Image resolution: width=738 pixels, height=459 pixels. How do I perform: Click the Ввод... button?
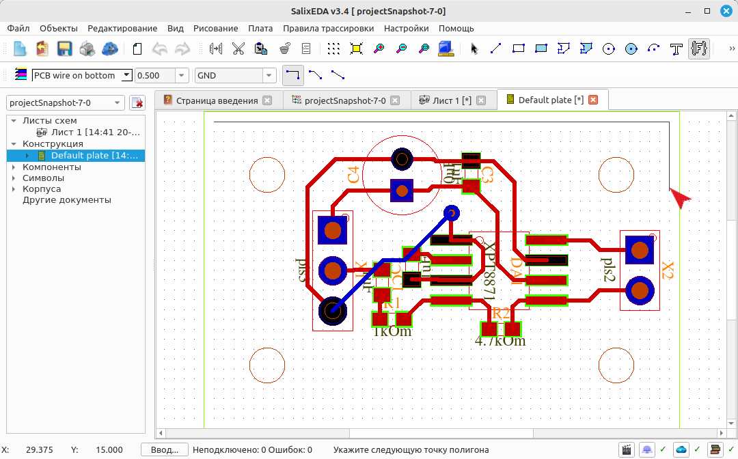click(x=165, y=450)
